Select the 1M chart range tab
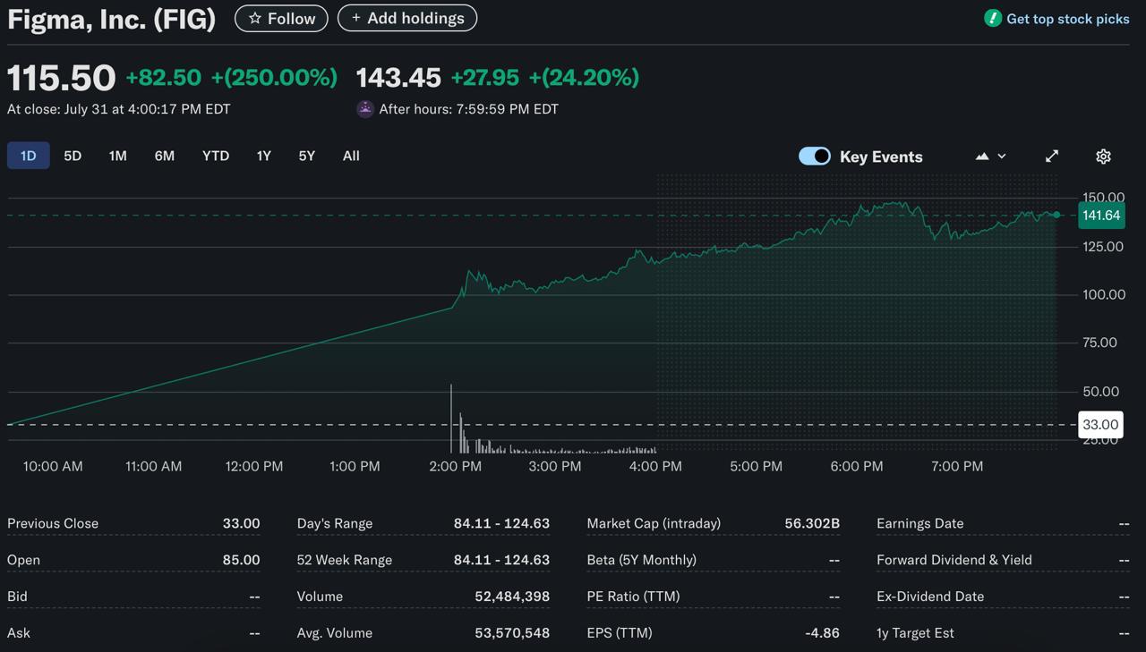The image size is (1146, 652). (118, 156)
